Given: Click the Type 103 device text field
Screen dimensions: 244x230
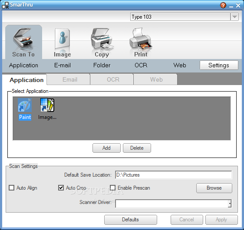Looking at the screenshot, I should click(x=180, y=17).
